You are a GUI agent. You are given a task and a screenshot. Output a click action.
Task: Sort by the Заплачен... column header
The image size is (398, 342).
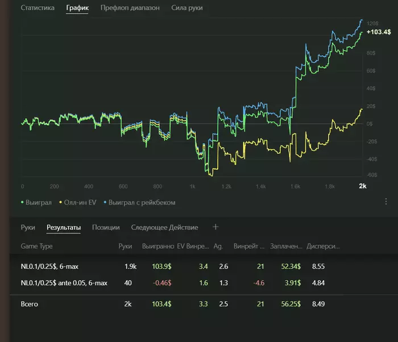coord(286,246)
